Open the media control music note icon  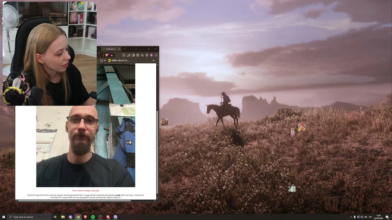point(128,55)
